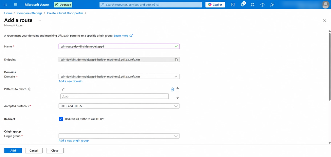Click the Endpoint read-only field

(x=119, y=59)
